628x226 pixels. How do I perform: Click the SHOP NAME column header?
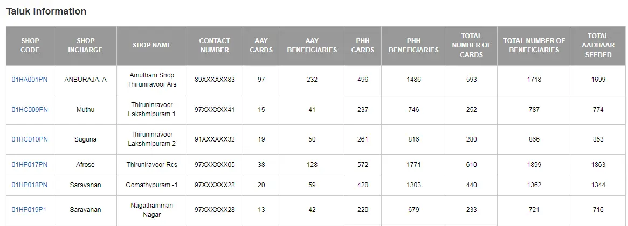pyautogui.click(x=152, y=45)
